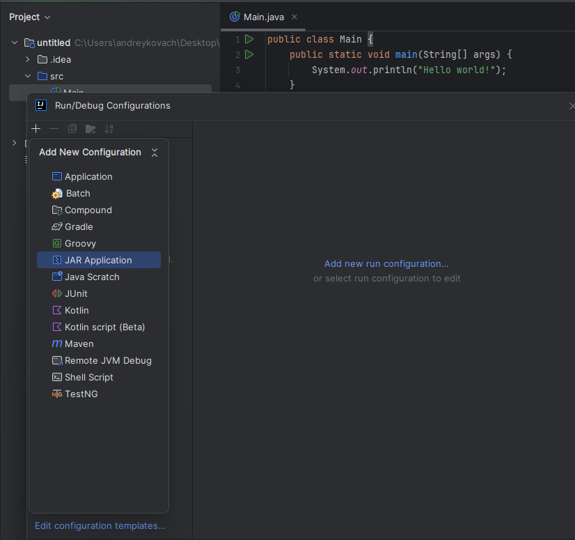
Task: Select the Batch configuration type
Action: coord(99,194)
